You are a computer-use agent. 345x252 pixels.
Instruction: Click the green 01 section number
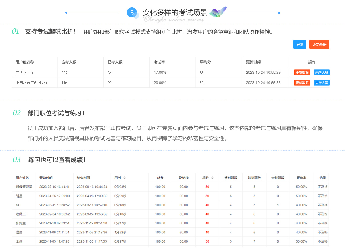(x=15, y=32)
